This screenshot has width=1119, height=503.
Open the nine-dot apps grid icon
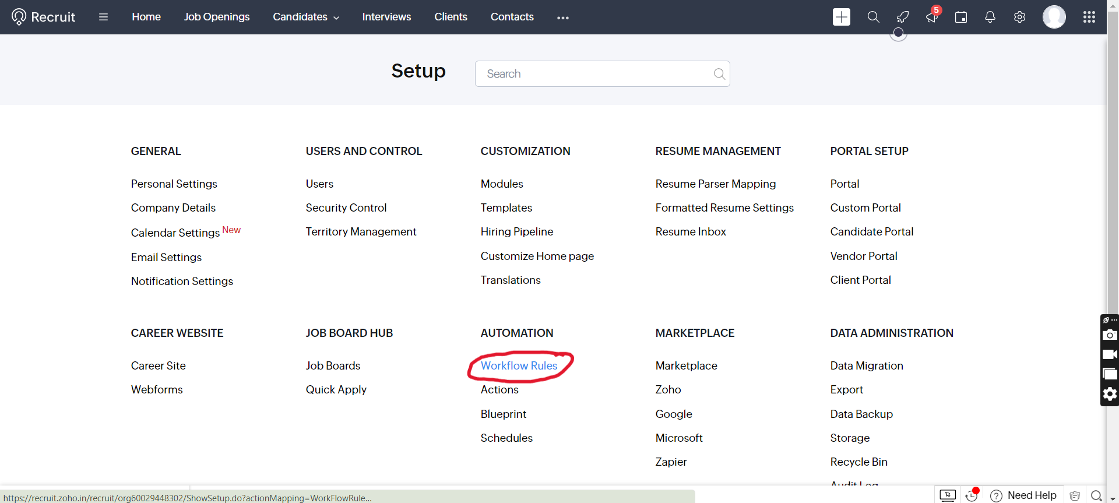pos(1089,17)
